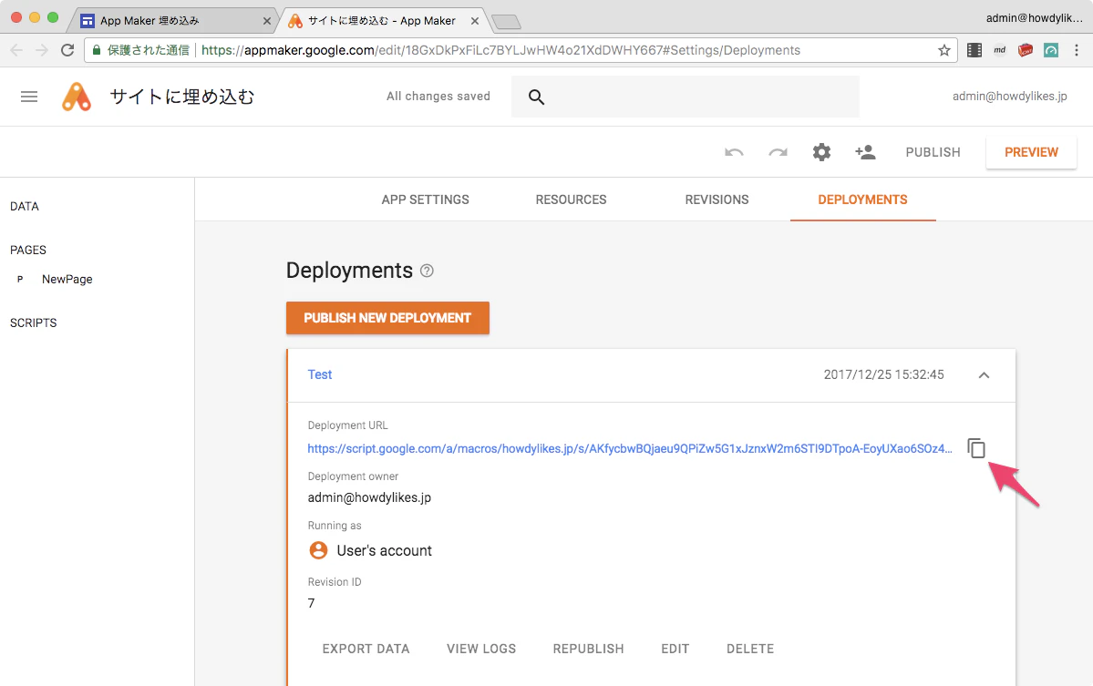Click the teal gauge extension icon

point(1051,50)
